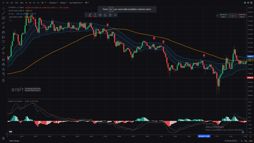Click the fullscreen toggle icon at top right
The width and height of the screenshot is (254, 143).
point(251,3)
